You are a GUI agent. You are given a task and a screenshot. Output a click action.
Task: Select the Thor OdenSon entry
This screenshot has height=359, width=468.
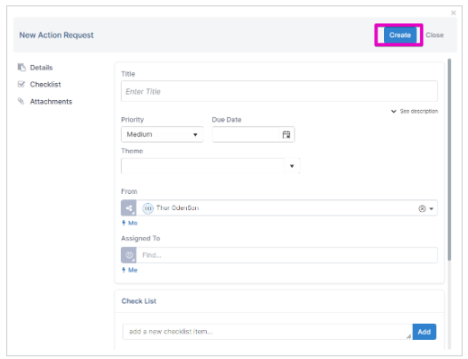coord(177,208)
